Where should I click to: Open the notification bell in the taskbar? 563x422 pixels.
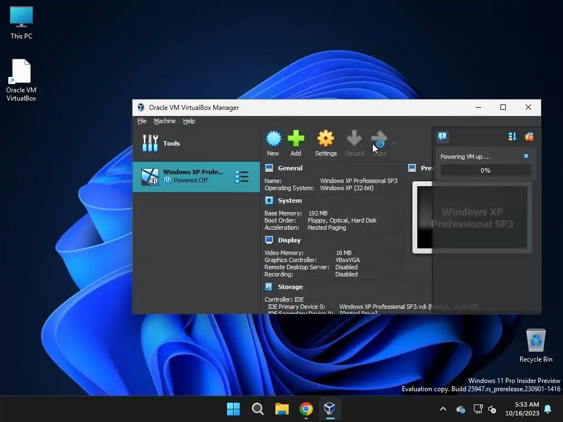[x=548, y=409]
